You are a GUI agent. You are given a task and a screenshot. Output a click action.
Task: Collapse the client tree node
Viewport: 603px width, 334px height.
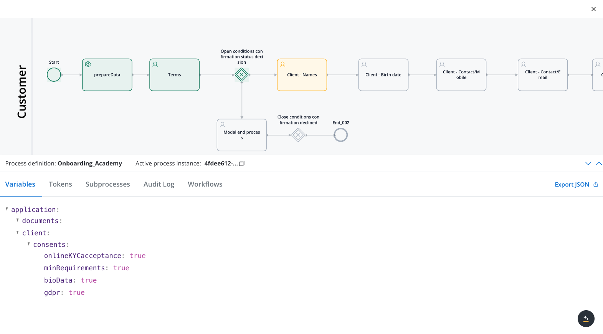18,233
